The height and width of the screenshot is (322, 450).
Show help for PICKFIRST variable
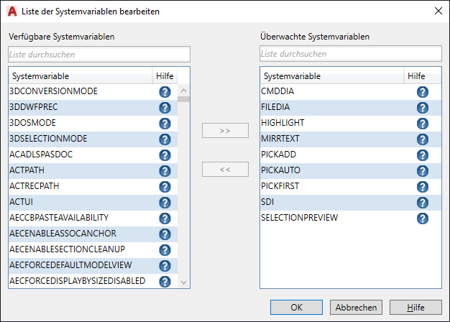click(x=423, y=187)
